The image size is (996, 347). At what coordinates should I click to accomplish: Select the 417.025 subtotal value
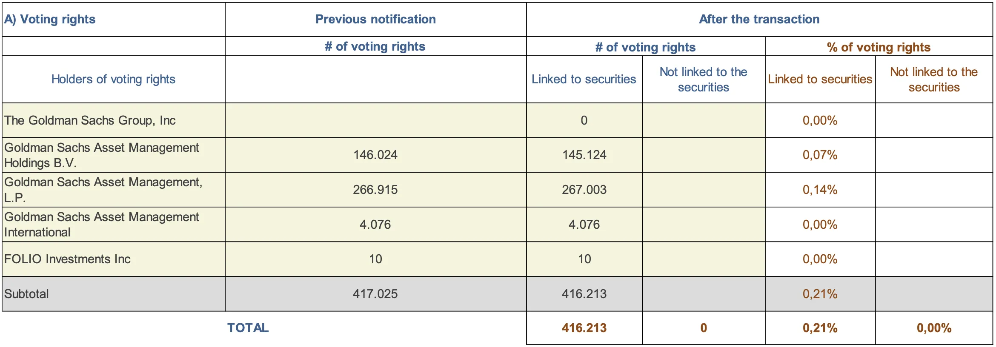click(x=375, y=294)
